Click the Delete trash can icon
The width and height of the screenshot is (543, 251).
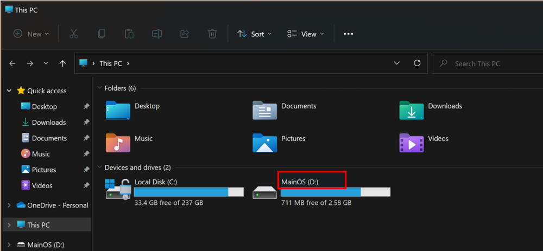point(212,34)
